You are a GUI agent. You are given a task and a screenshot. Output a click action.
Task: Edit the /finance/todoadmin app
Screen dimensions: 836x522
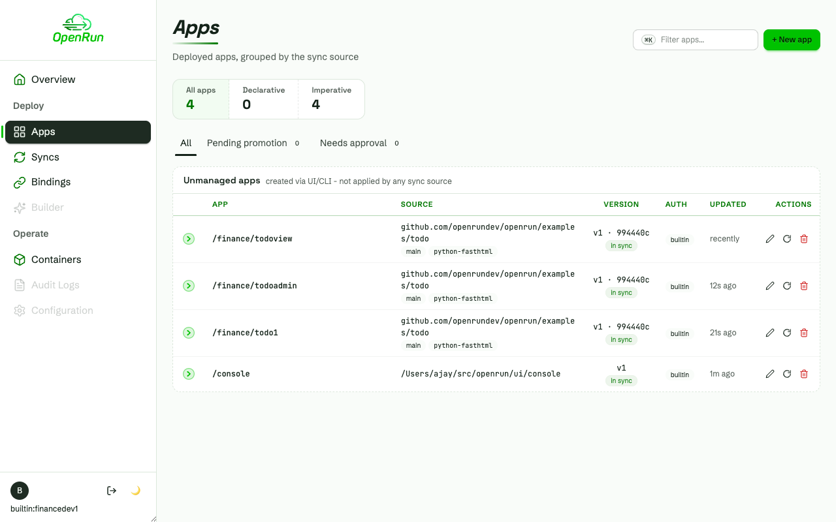pos(770,286)
